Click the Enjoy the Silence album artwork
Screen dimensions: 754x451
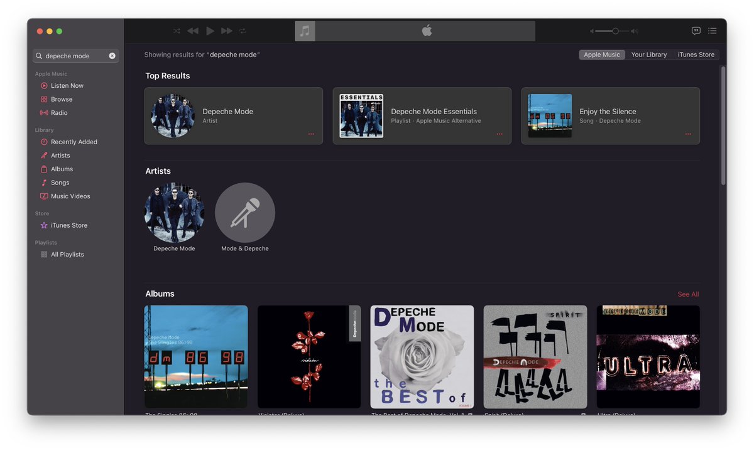[550, 116]
